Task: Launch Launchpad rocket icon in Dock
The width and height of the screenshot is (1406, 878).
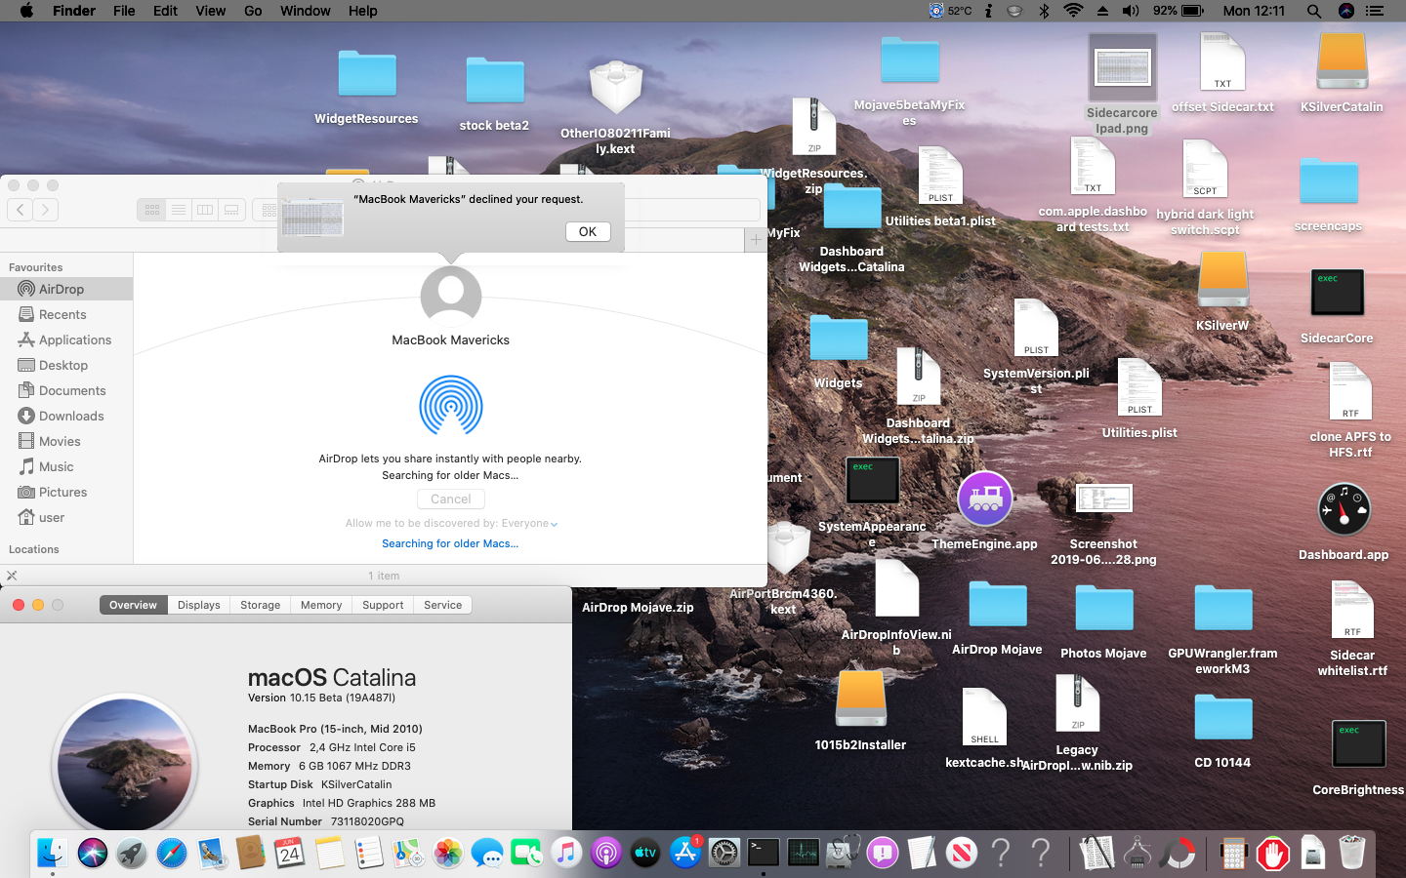Action: click(x=132, y=853)
